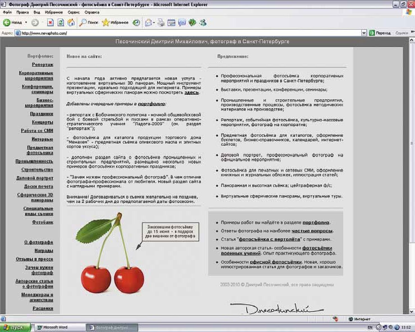415x332 pixels.
Task: Switch to Microsoft Word in taskbar
Action: pyautogui.click(x=56, y=327)
